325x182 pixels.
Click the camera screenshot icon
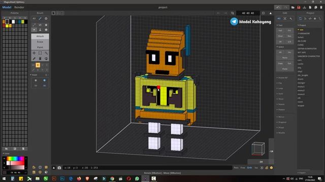(x=59, y=168)
